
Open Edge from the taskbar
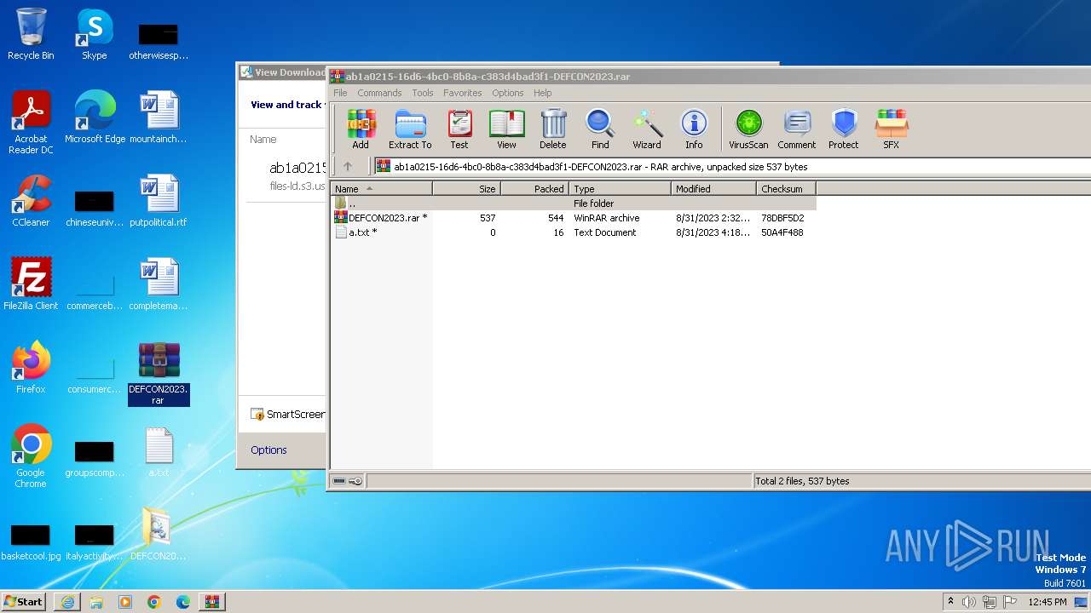[x=183, y=602]
